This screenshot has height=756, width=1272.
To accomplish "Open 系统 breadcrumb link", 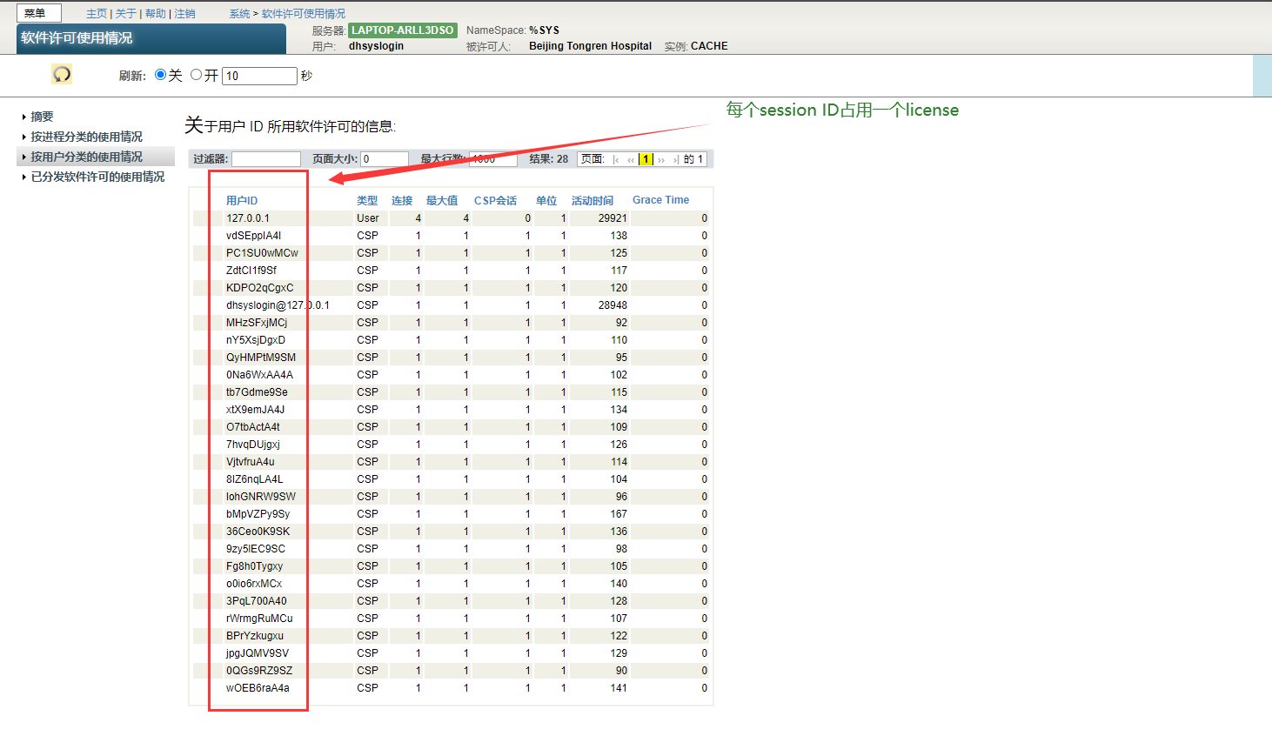I will pos(239,14).
